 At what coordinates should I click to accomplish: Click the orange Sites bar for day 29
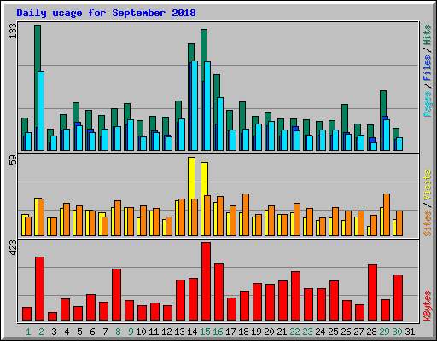click(387, 215)
